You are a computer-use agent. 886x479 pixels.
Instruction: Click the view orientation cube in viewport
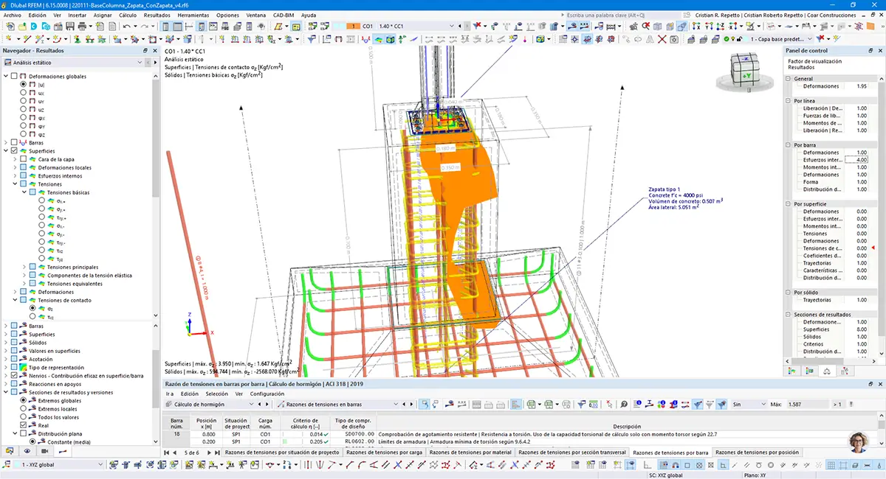(744, 71)
